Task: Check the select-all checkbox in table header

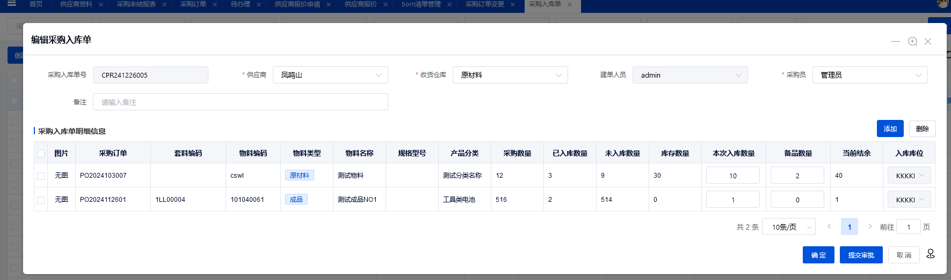Action: coord(41,154)
